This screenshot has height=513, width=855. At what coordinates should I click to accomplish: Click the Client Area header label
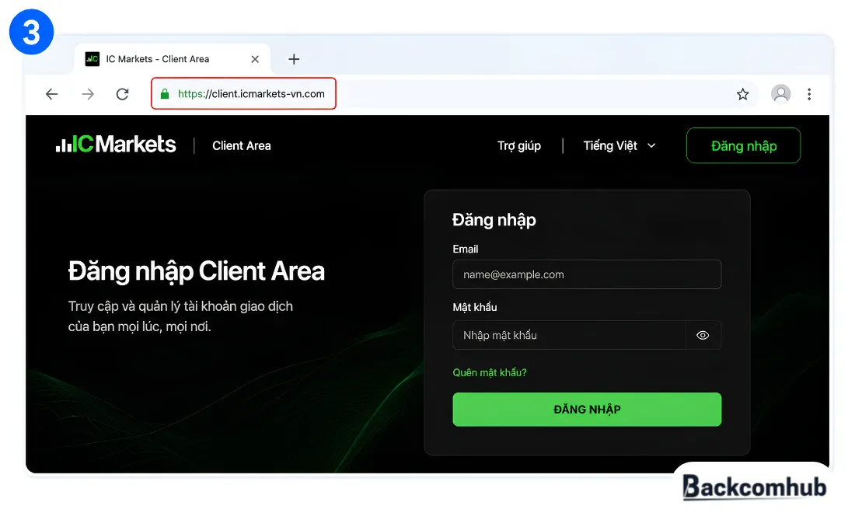pos(242,145)
